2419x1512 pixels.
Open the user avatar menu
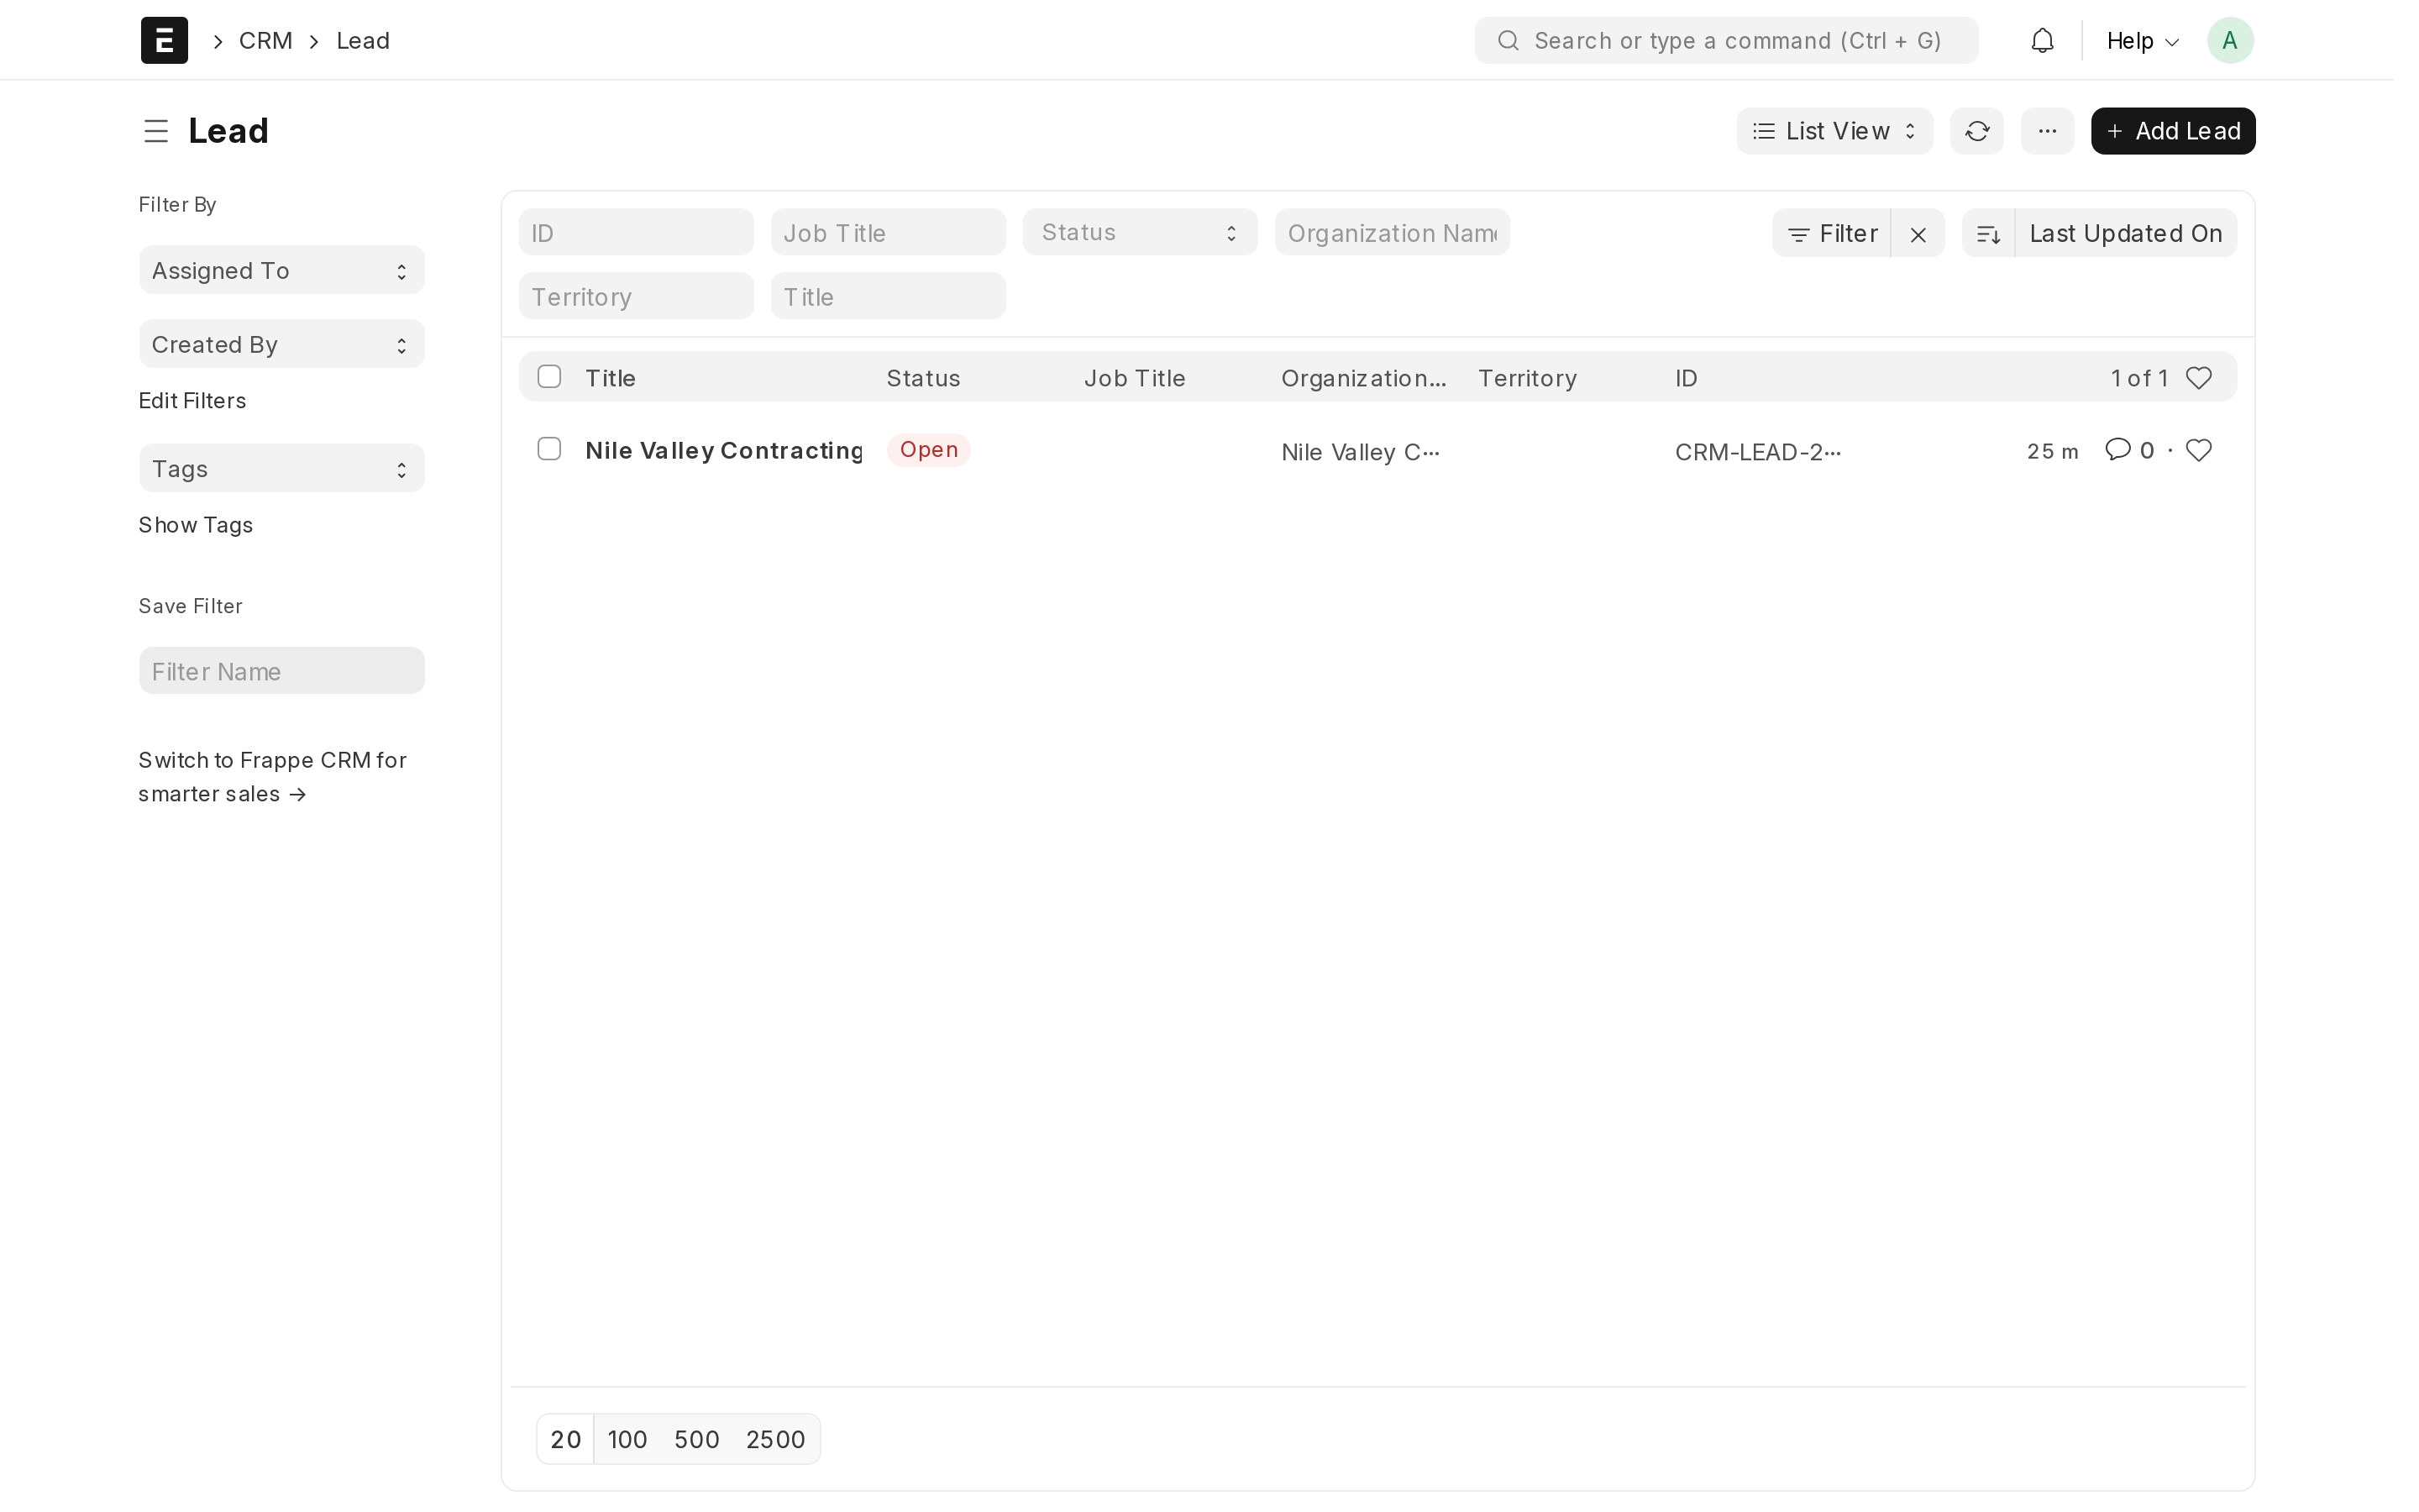pos(2230,40)
